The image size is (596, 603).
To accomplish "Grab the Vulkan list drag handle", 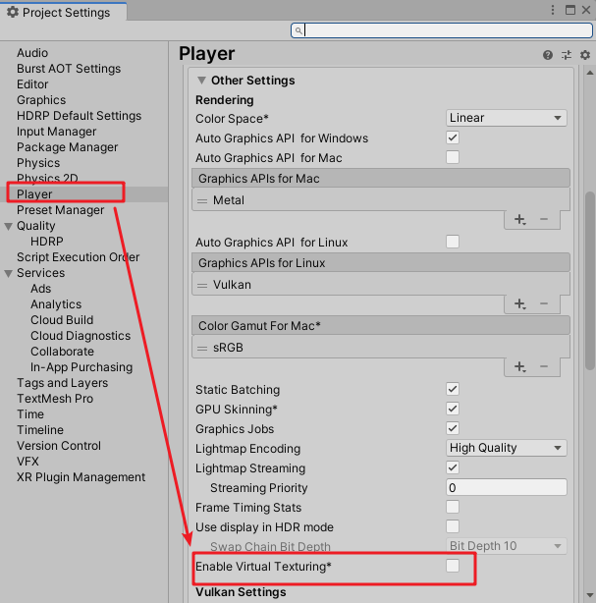I will point(202,286).
